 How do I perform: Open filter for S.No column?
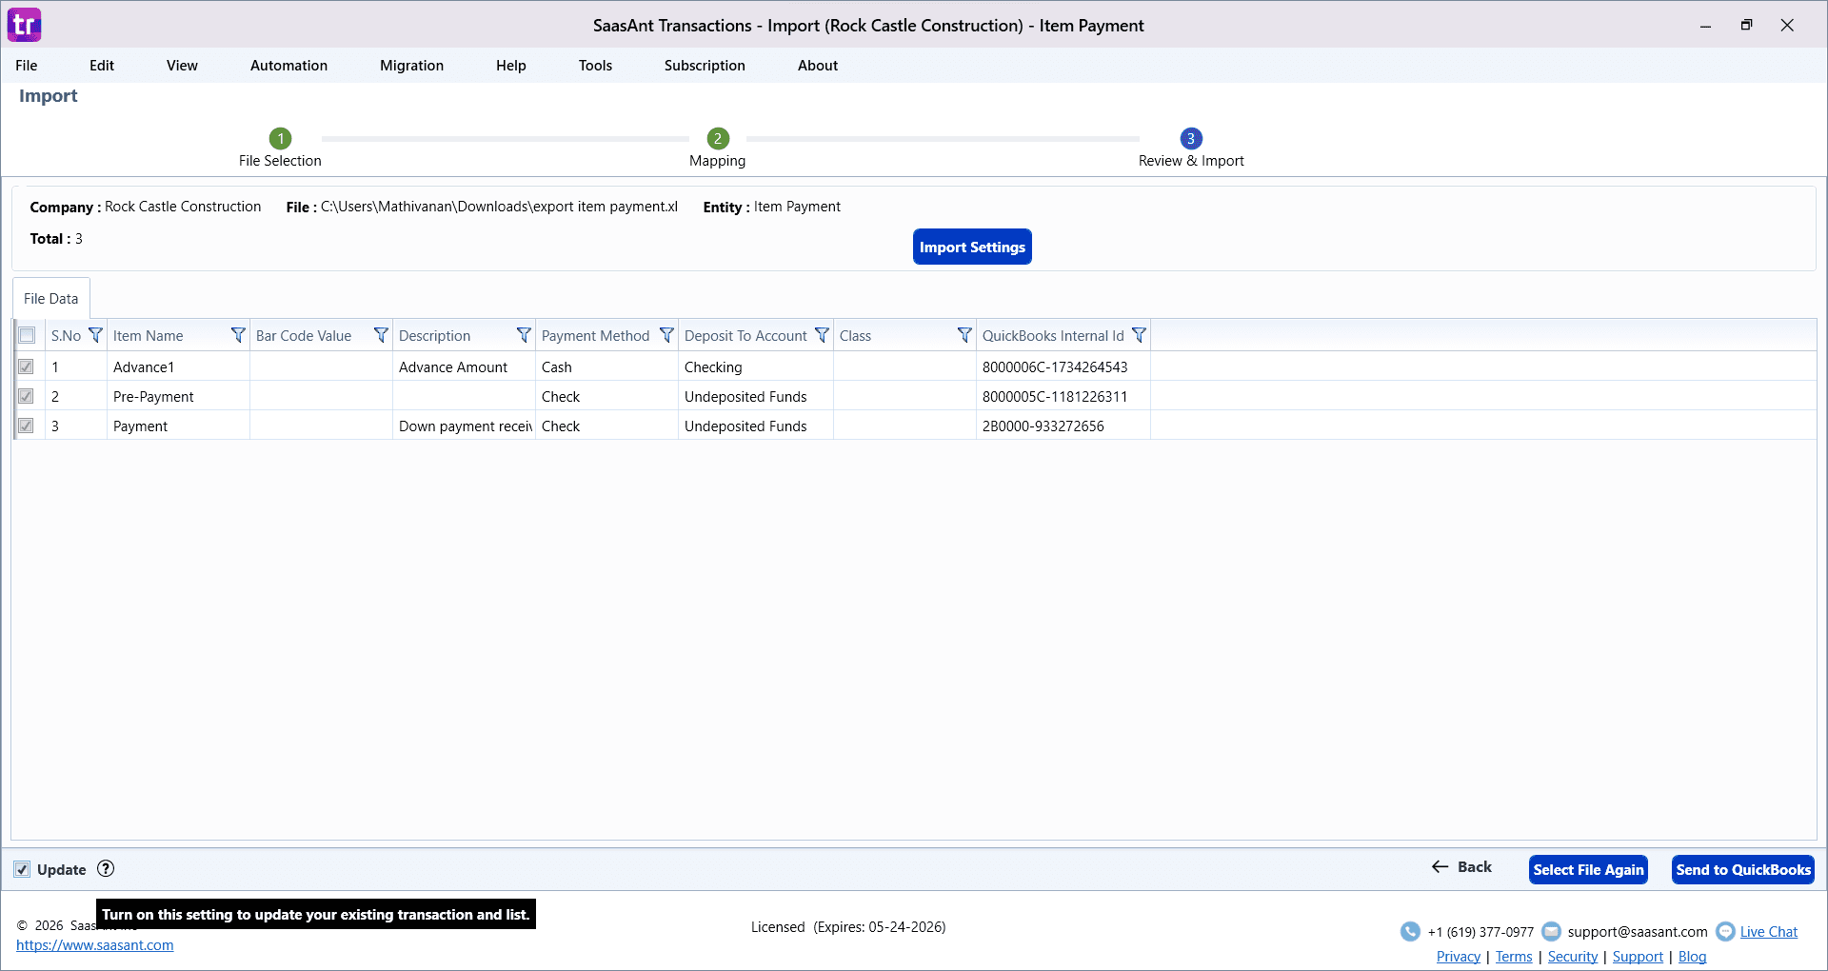[x=95, y=335]
